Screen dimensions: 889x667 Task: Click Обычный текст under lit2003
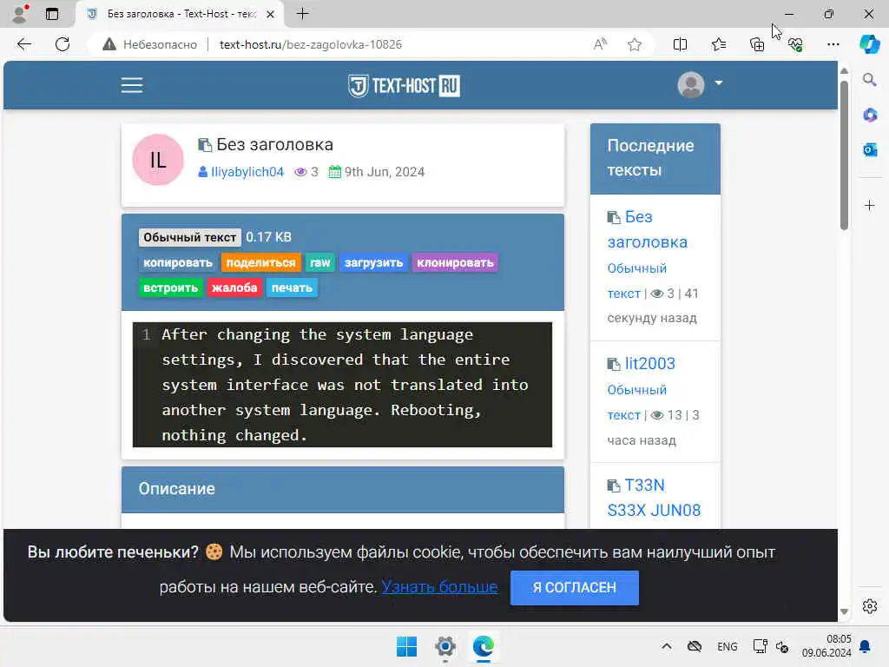pos(636,402)
